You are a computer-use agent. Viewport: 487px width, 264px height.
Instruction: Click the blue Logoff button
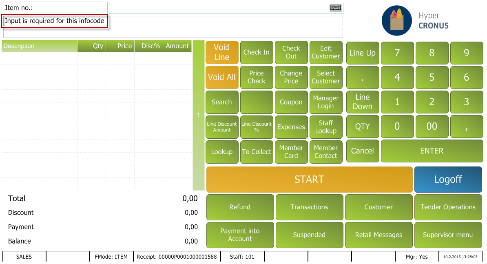pos(448,180)
